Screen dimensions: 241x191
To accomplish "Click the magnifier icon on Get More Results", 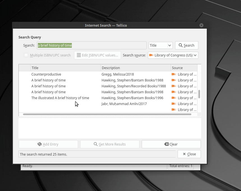I will tap(96, 144).
